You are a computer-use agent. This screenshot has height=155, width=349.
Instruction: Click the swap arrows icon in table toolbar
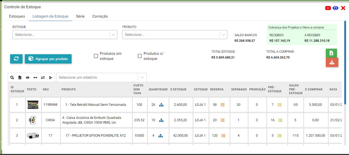43,78
